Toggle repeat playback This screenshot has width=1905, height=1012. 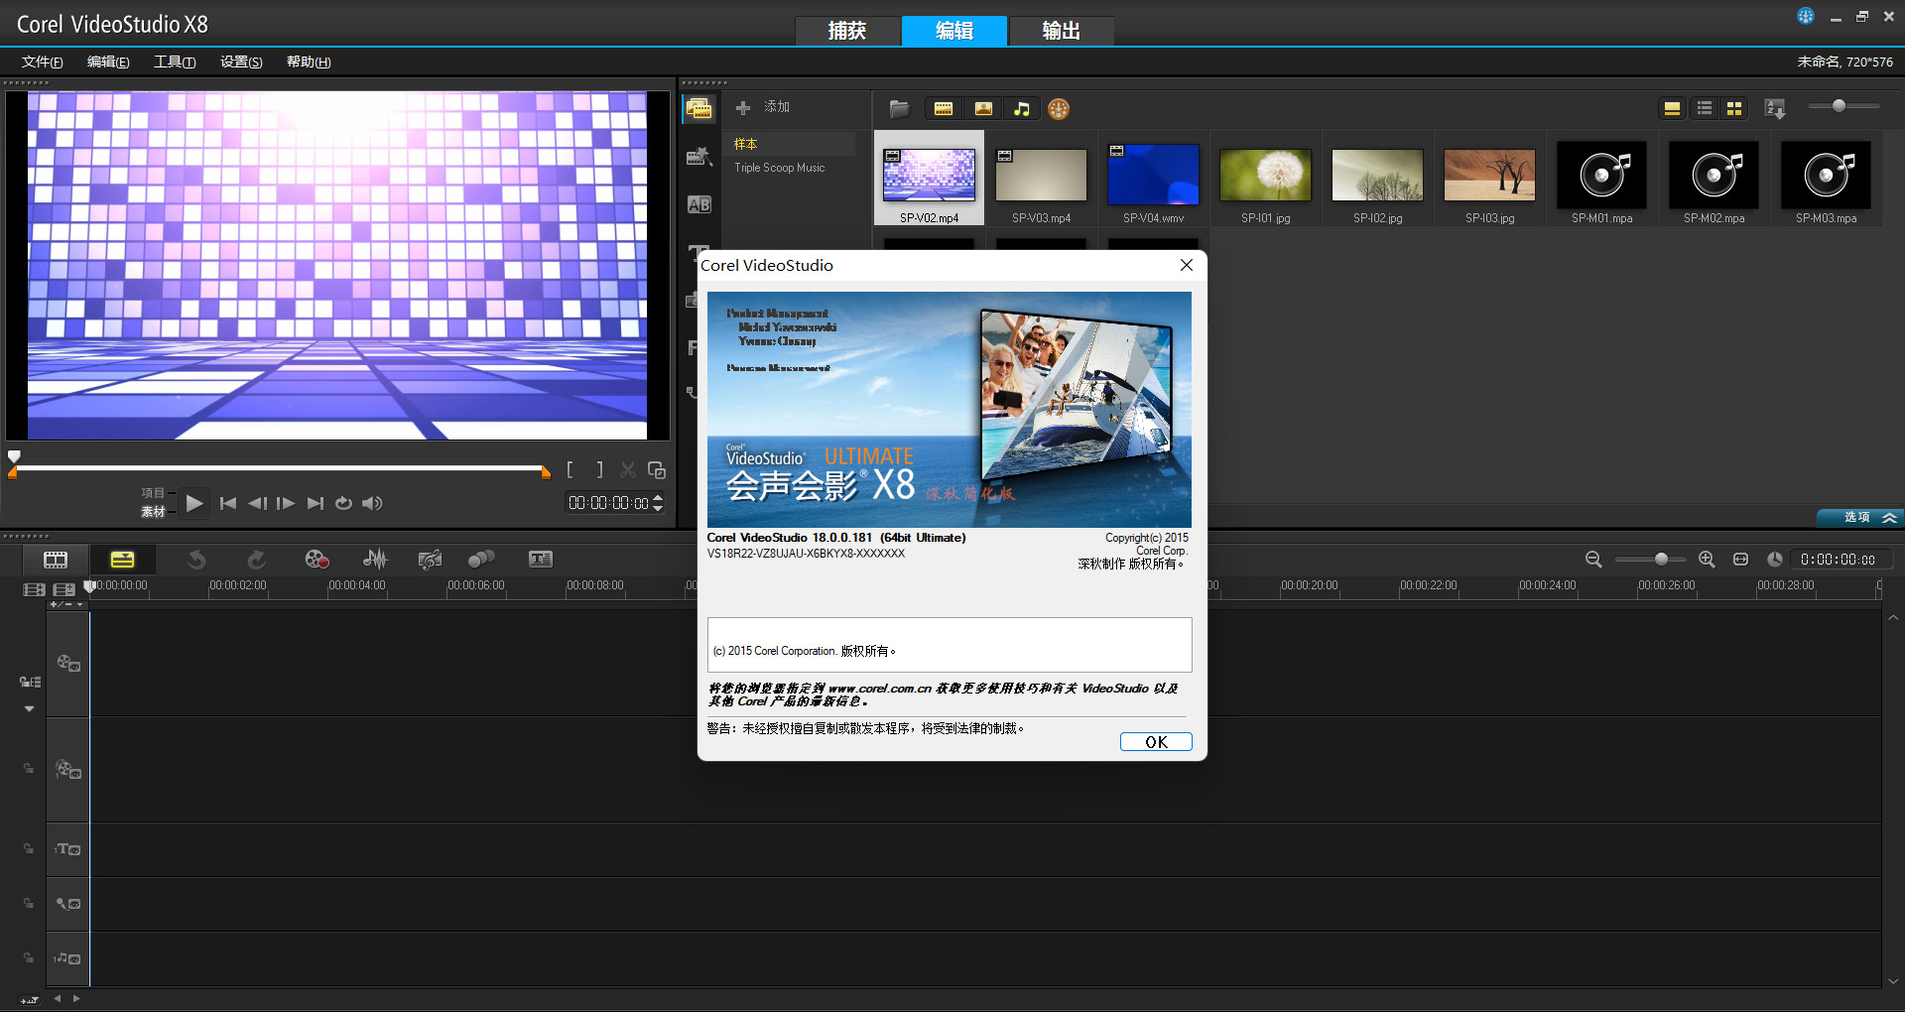[343, 503]
